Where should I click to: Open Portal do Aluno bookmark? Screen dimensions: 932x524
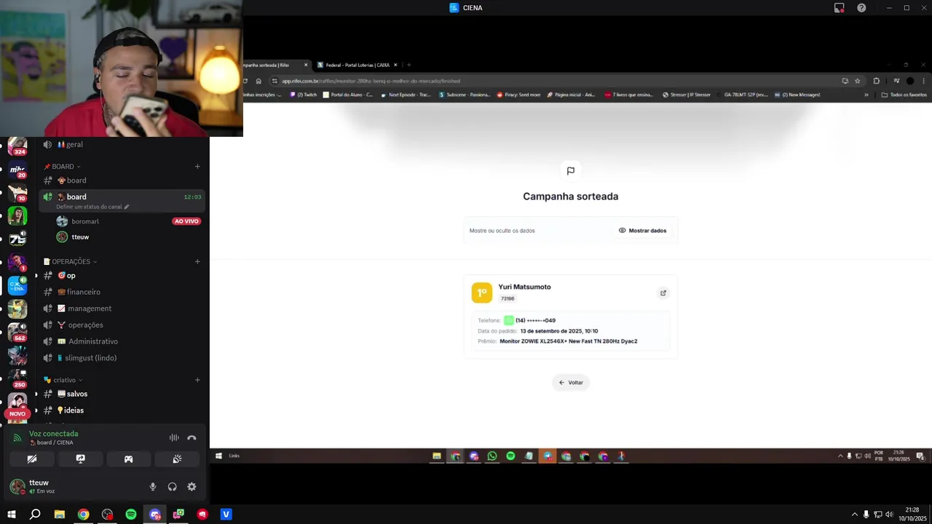pyautogui.click(x=347, y=95)
